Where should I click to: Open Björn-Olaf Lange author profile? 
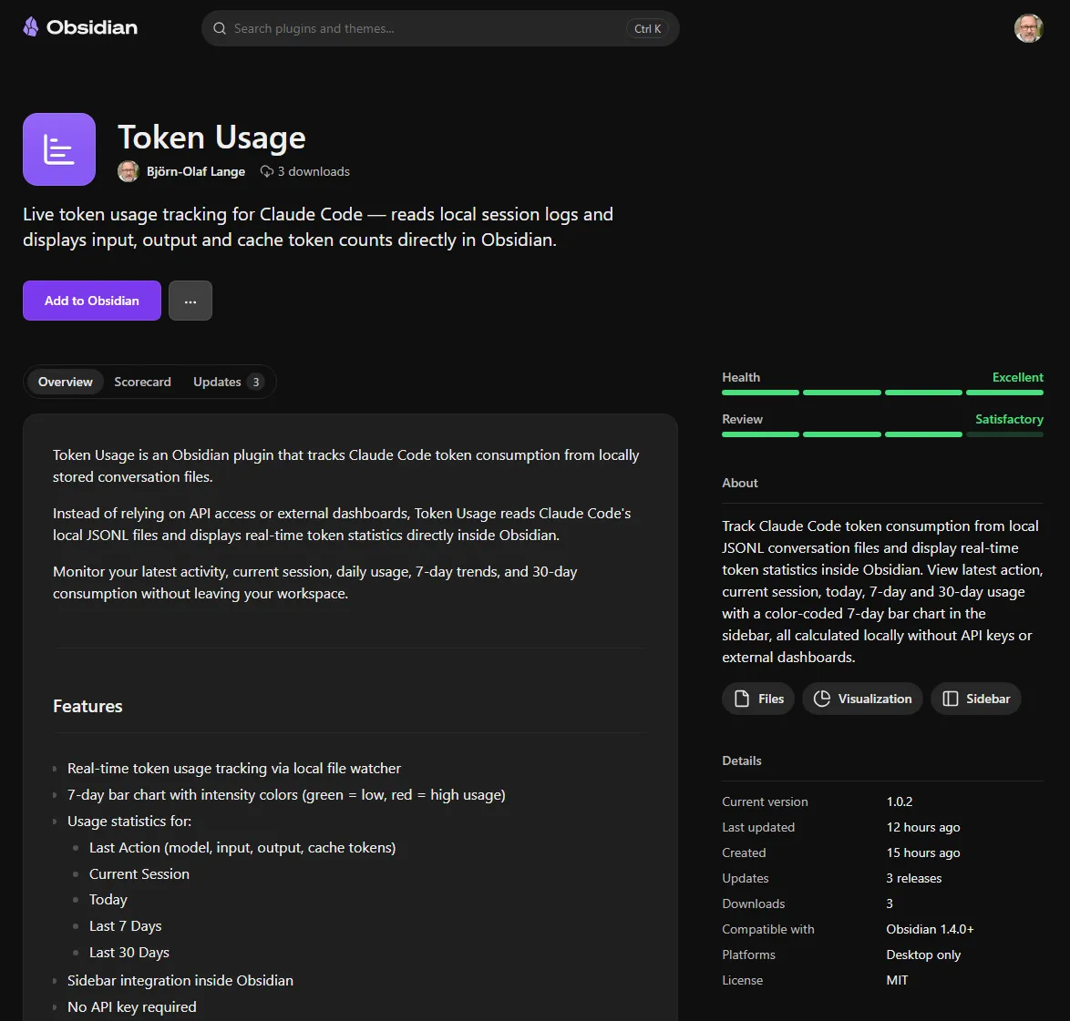(x=196, y=171)
